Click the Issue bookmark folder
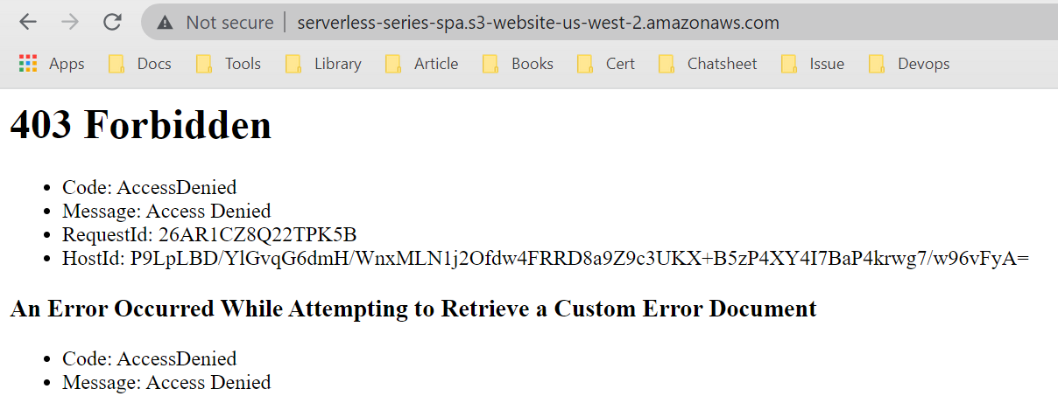Image resolution: width=1058 pixels, height=403 pixels. click(x=813, y=64)
